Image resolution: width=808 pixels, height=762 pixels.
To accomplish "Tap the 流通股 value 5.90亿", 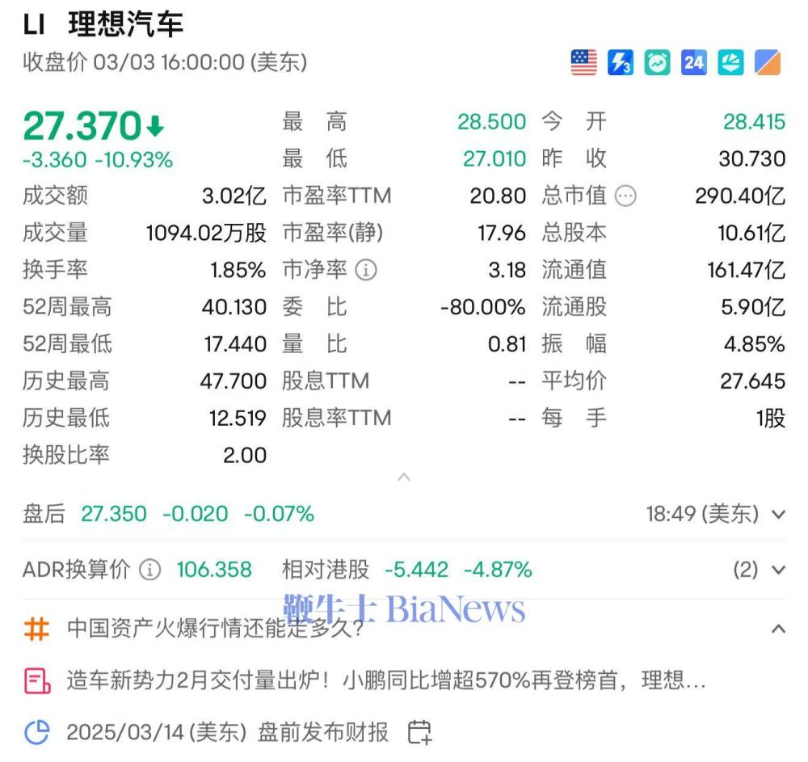I will point(753,307).
